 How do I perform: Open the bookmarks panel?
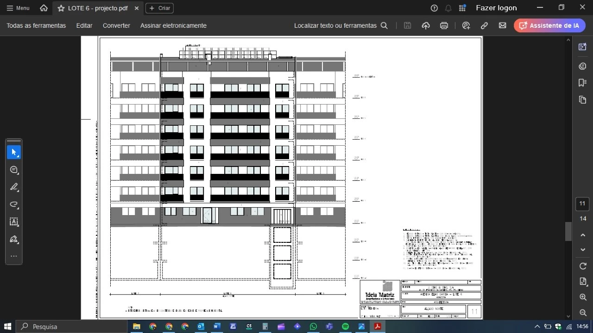tap(583, 83)
